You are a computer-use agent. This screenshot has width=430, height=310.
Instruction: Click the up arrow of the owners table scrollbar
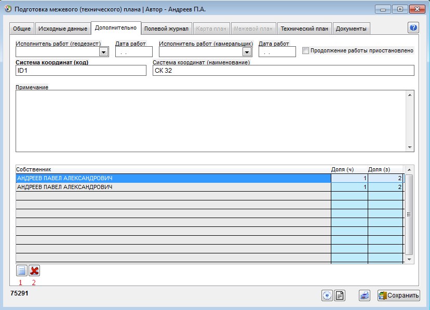point(409,170)
